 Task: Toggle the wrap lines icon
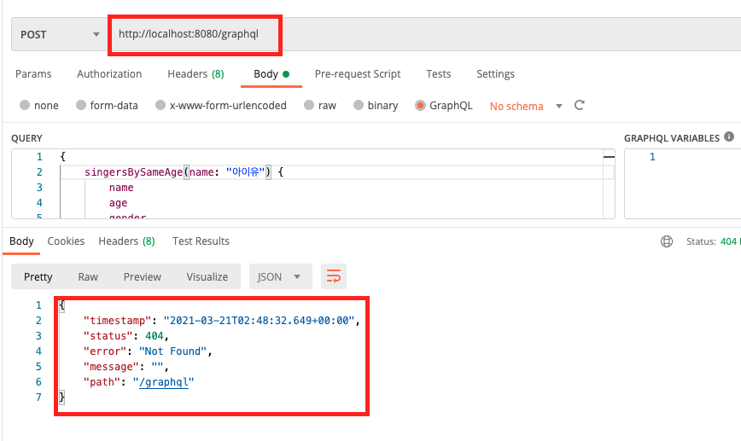[334, 276]
